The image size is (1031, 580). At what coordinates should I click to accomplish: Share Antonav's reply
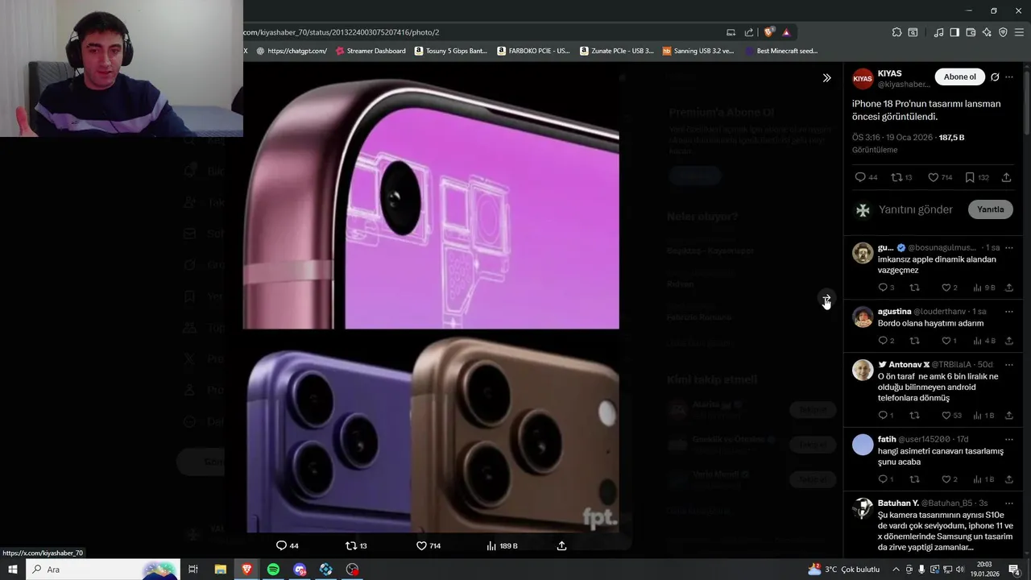pos(1008,416)
